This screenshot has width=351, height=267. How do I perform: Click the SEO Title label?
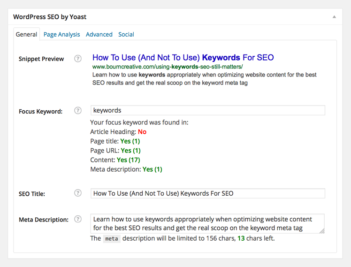pyautogui.click(x=32, y=194)
